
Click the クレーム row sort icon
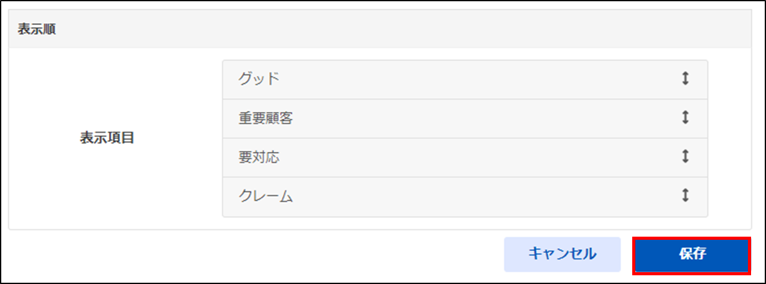point(685,196)
